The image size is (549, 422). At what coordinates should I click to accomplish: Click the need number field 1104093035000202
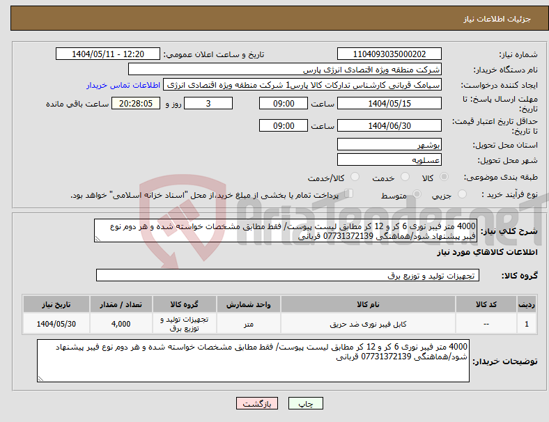[x=389, y=54]
